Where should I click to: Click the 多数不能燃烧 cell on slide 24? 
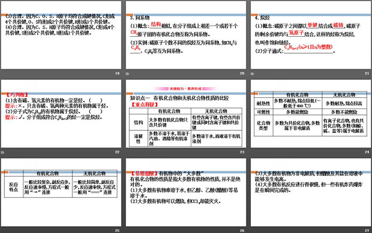[344, 112]
